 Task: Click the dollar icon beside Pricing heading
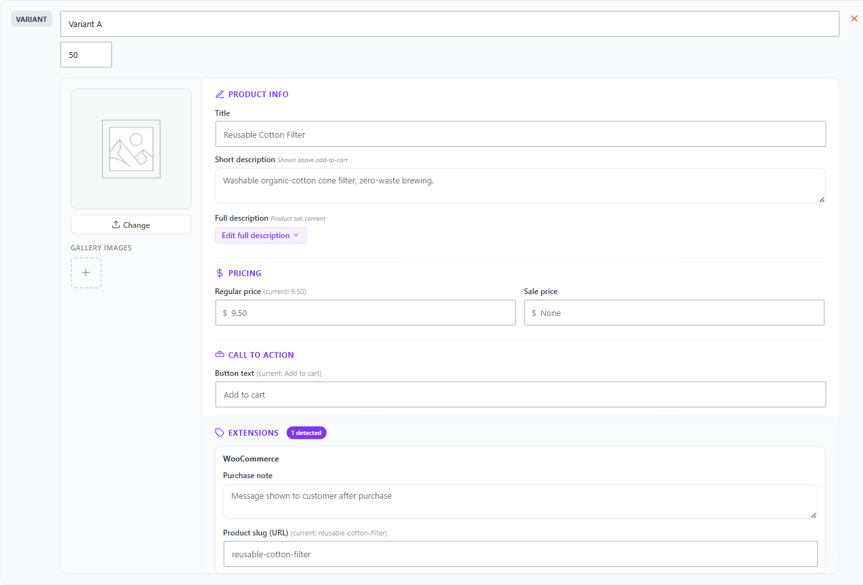click(x=219, y=273)
